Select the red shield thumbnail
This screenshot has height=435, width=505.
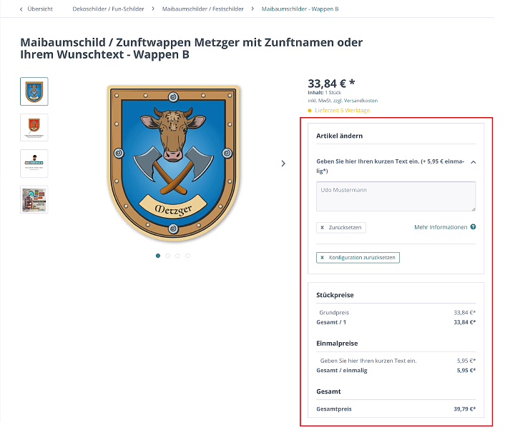[x=34, y=127]
